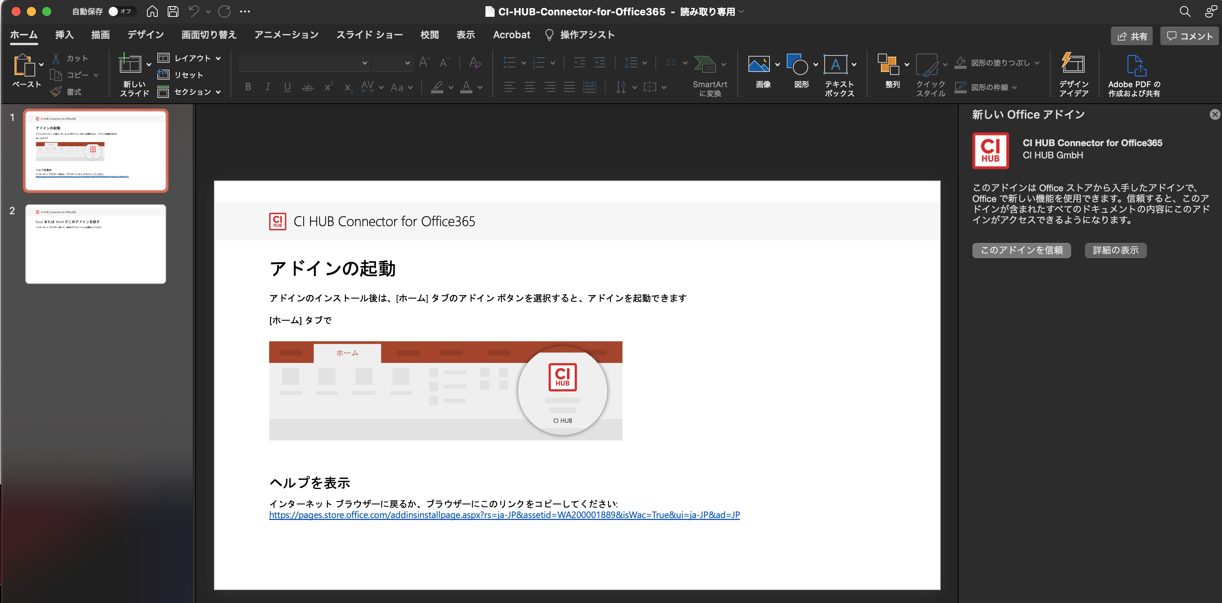Open the スライド ショー tab
Viewport: 1222px width, 603px height.
tap(369, 34)
